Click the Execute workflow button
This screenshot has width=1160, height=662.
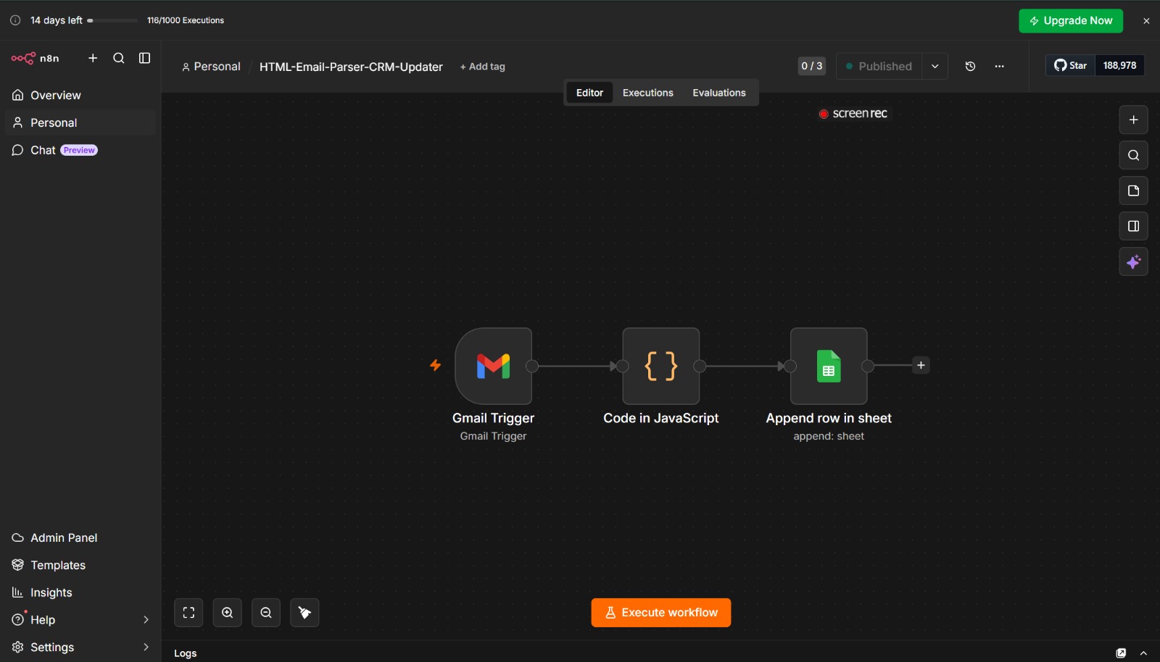click(660, 613)
